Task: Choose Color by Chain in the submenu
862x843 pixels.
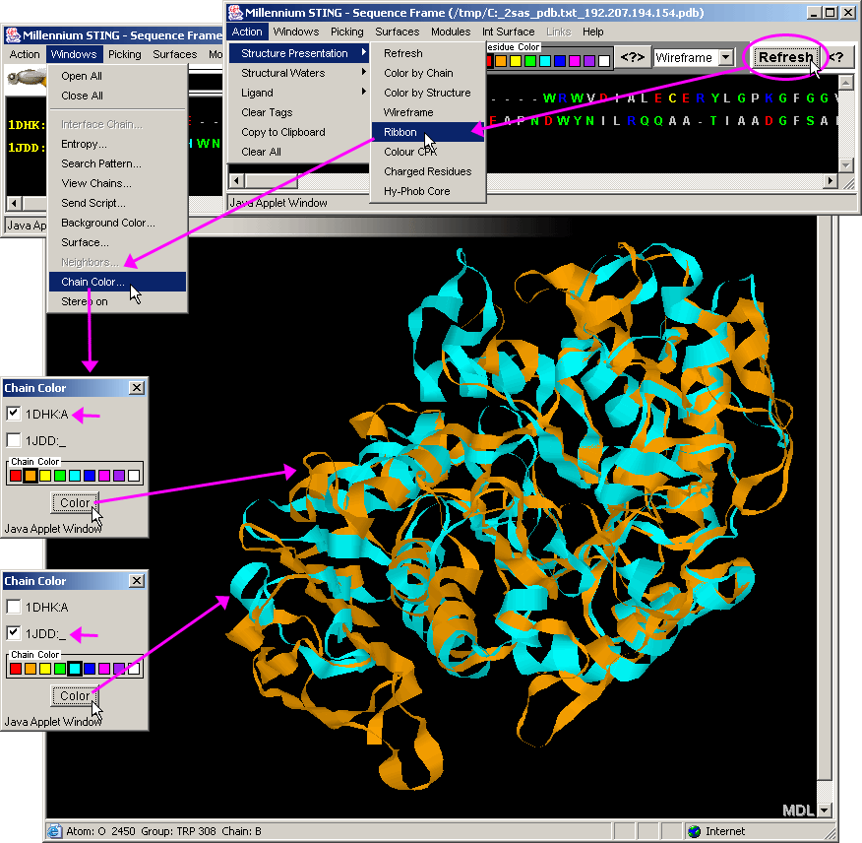Action: [428, 73]
